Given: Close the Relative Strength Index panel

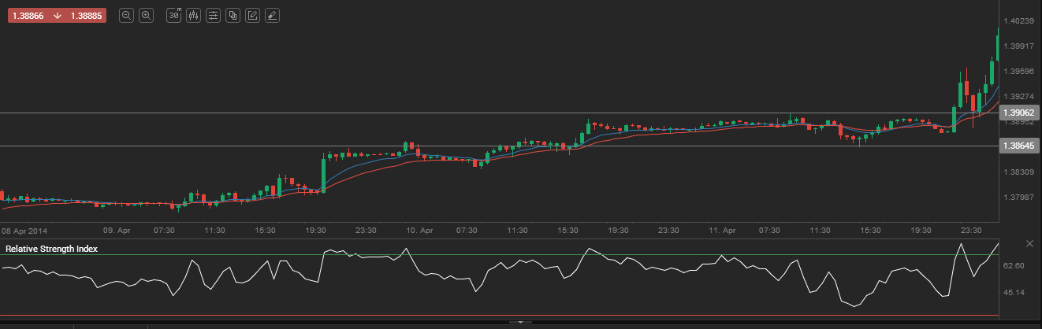Looking at the screenshot, I should [1029, 243].
